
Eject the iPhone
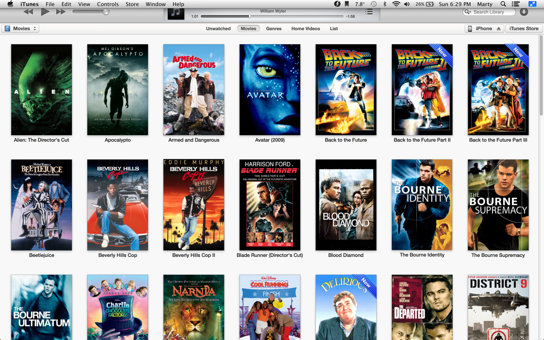point(499,29)
